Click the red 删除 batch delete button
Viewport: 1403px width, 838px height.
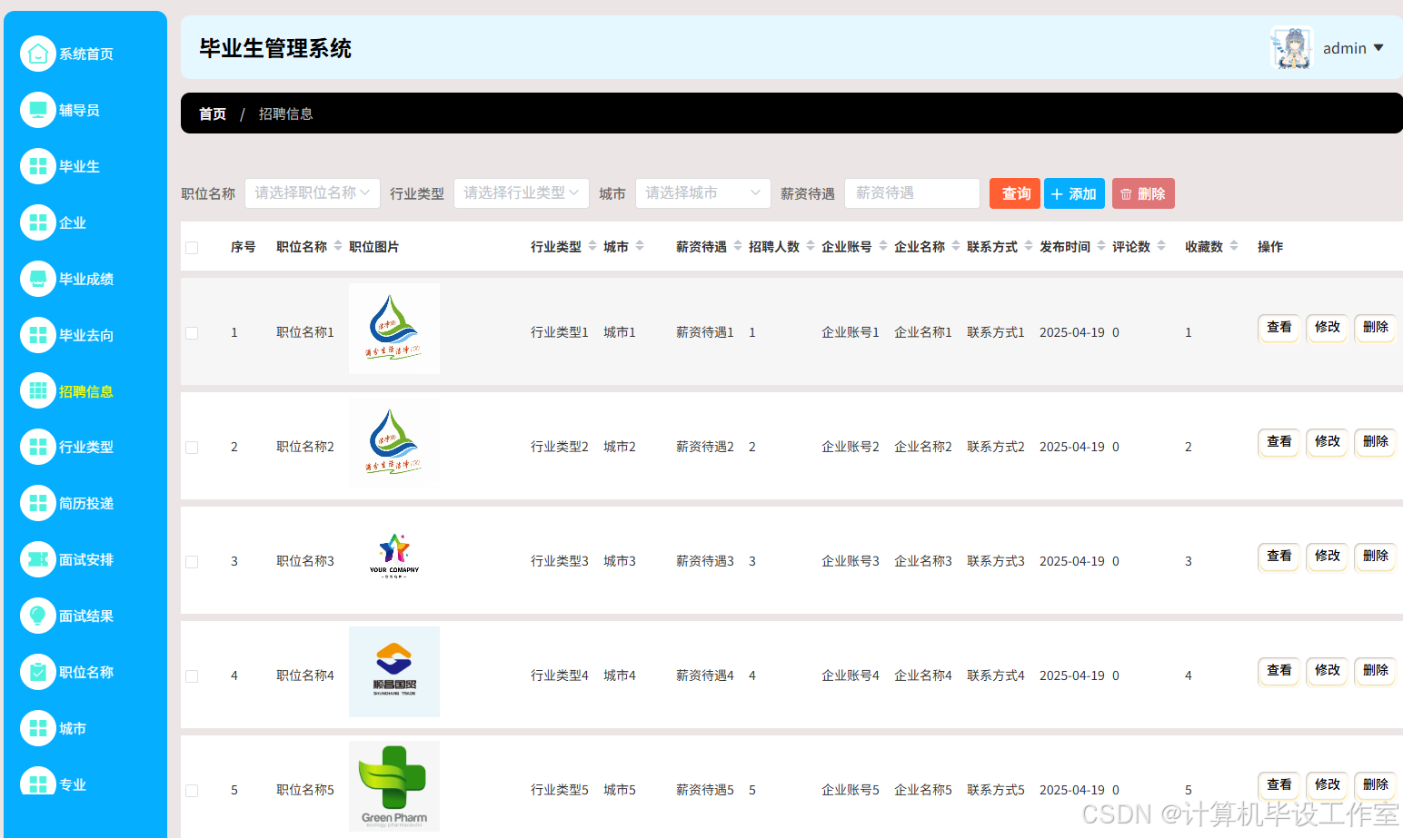click(x=1143, y=193)
